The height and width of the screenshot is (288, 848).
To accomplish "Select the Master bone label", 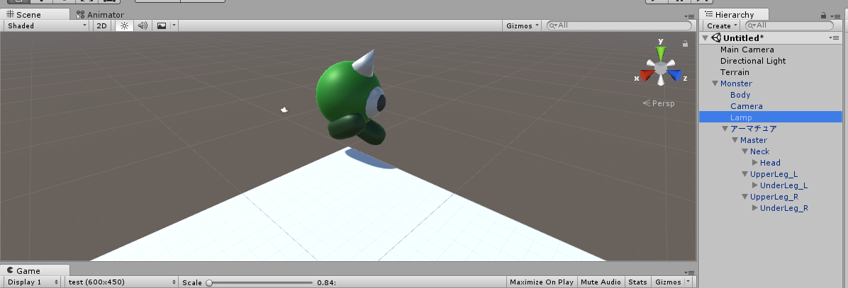I will pos(754,140).
